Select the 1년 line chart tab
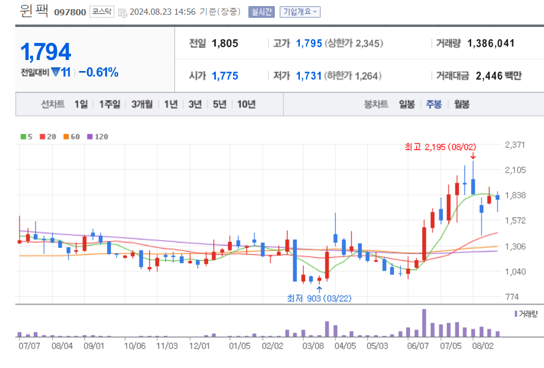The height and width of the screenshot is (368, 544). (x=171, y=104)
